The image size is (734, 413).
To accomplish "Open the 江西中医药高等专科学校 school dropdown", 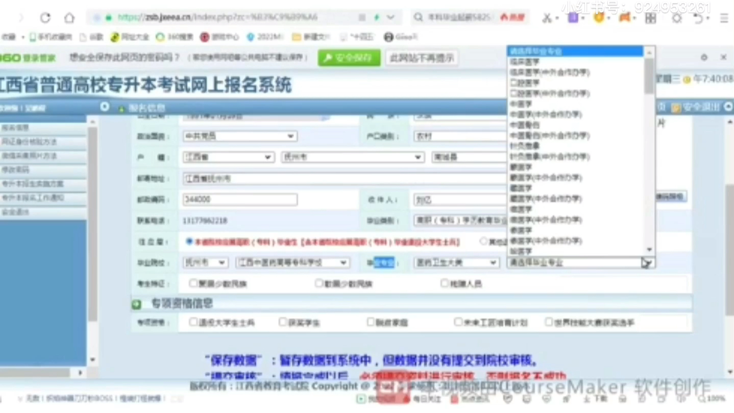I will tap(292, 262).
